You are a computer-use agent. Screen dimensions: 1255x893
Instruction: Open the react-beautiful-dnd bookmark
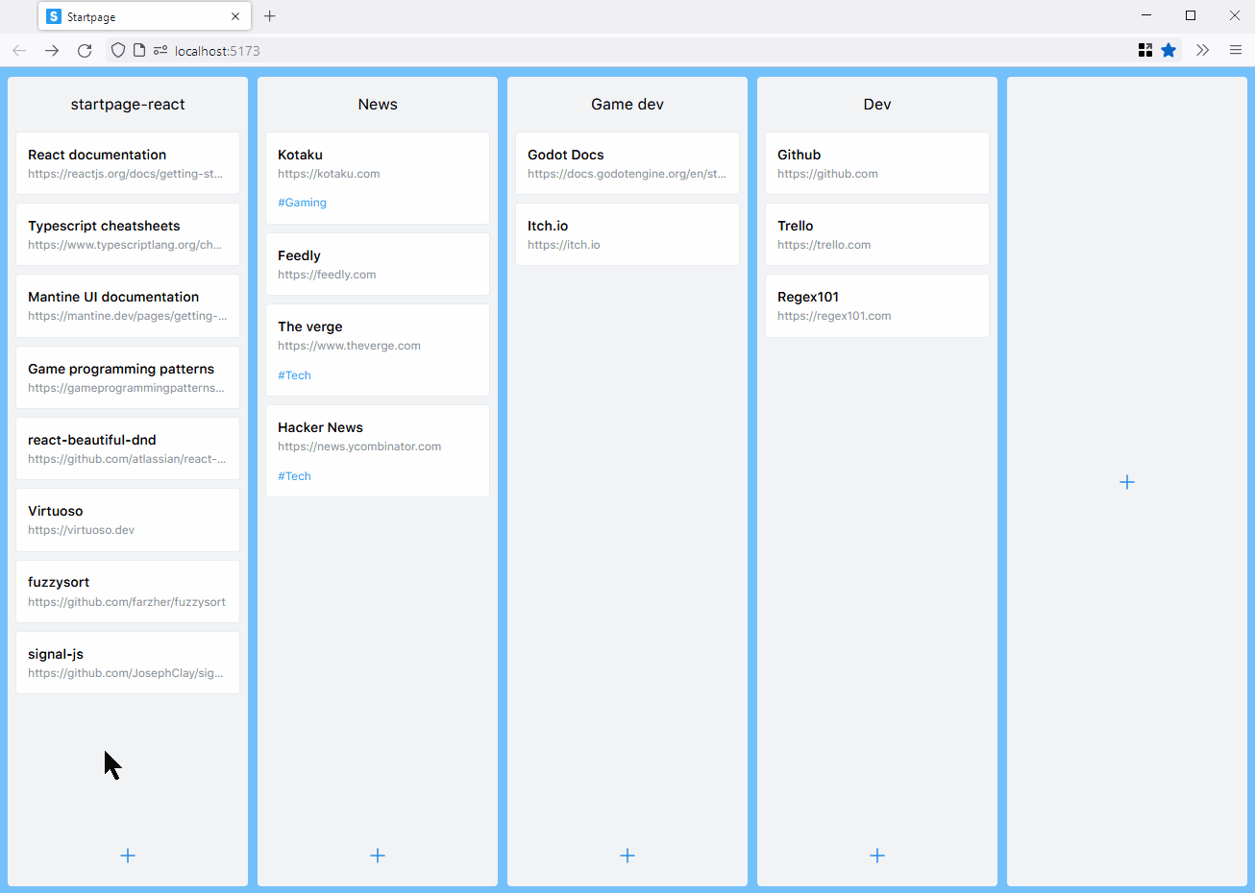pos(128,448)
